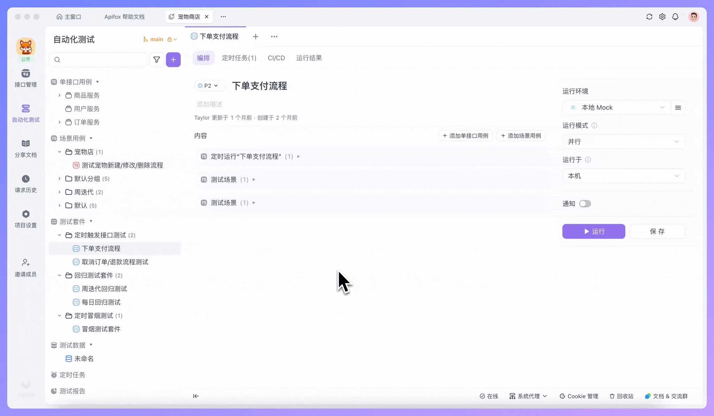Click 邀请成员 sidebar icon

[25, 267]
